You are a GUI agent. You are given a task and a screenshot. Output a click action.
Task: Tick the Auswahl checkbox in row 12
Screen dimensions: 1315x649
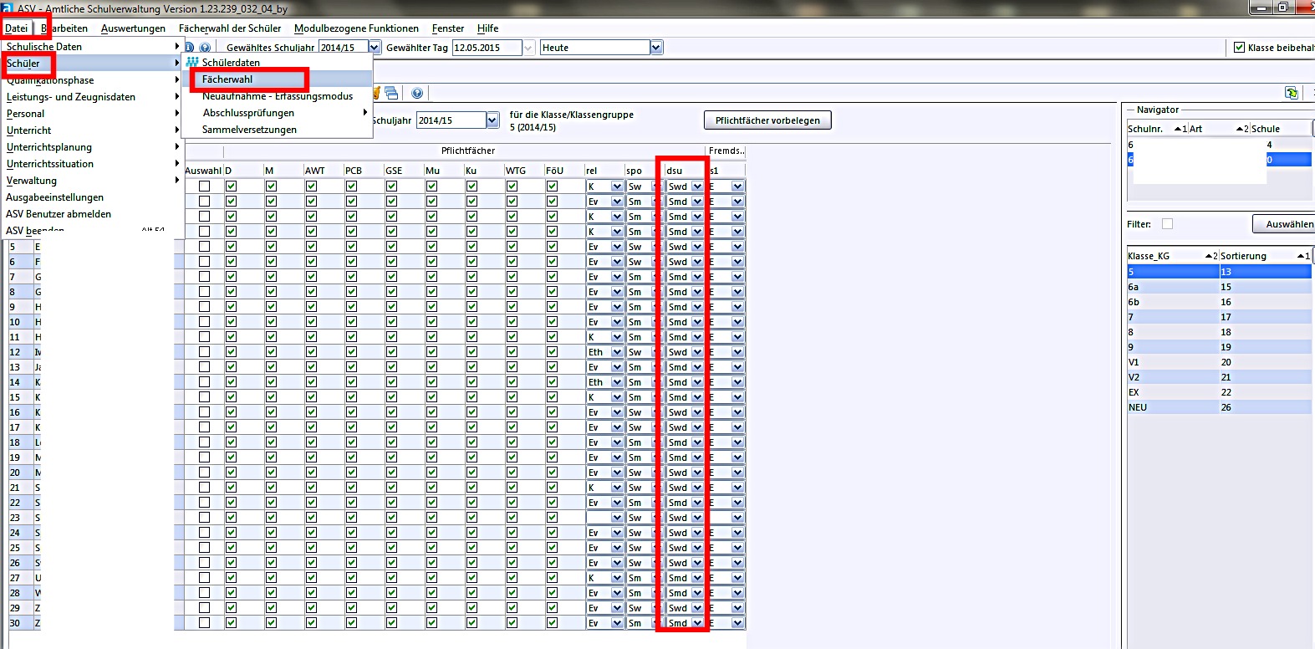point(204,352)
